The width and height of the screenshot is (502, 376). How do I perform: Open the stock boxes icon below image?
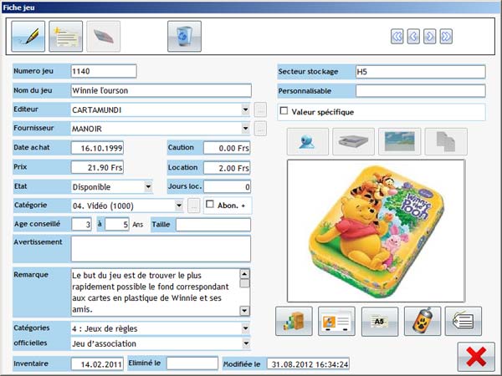click(294, 322)
